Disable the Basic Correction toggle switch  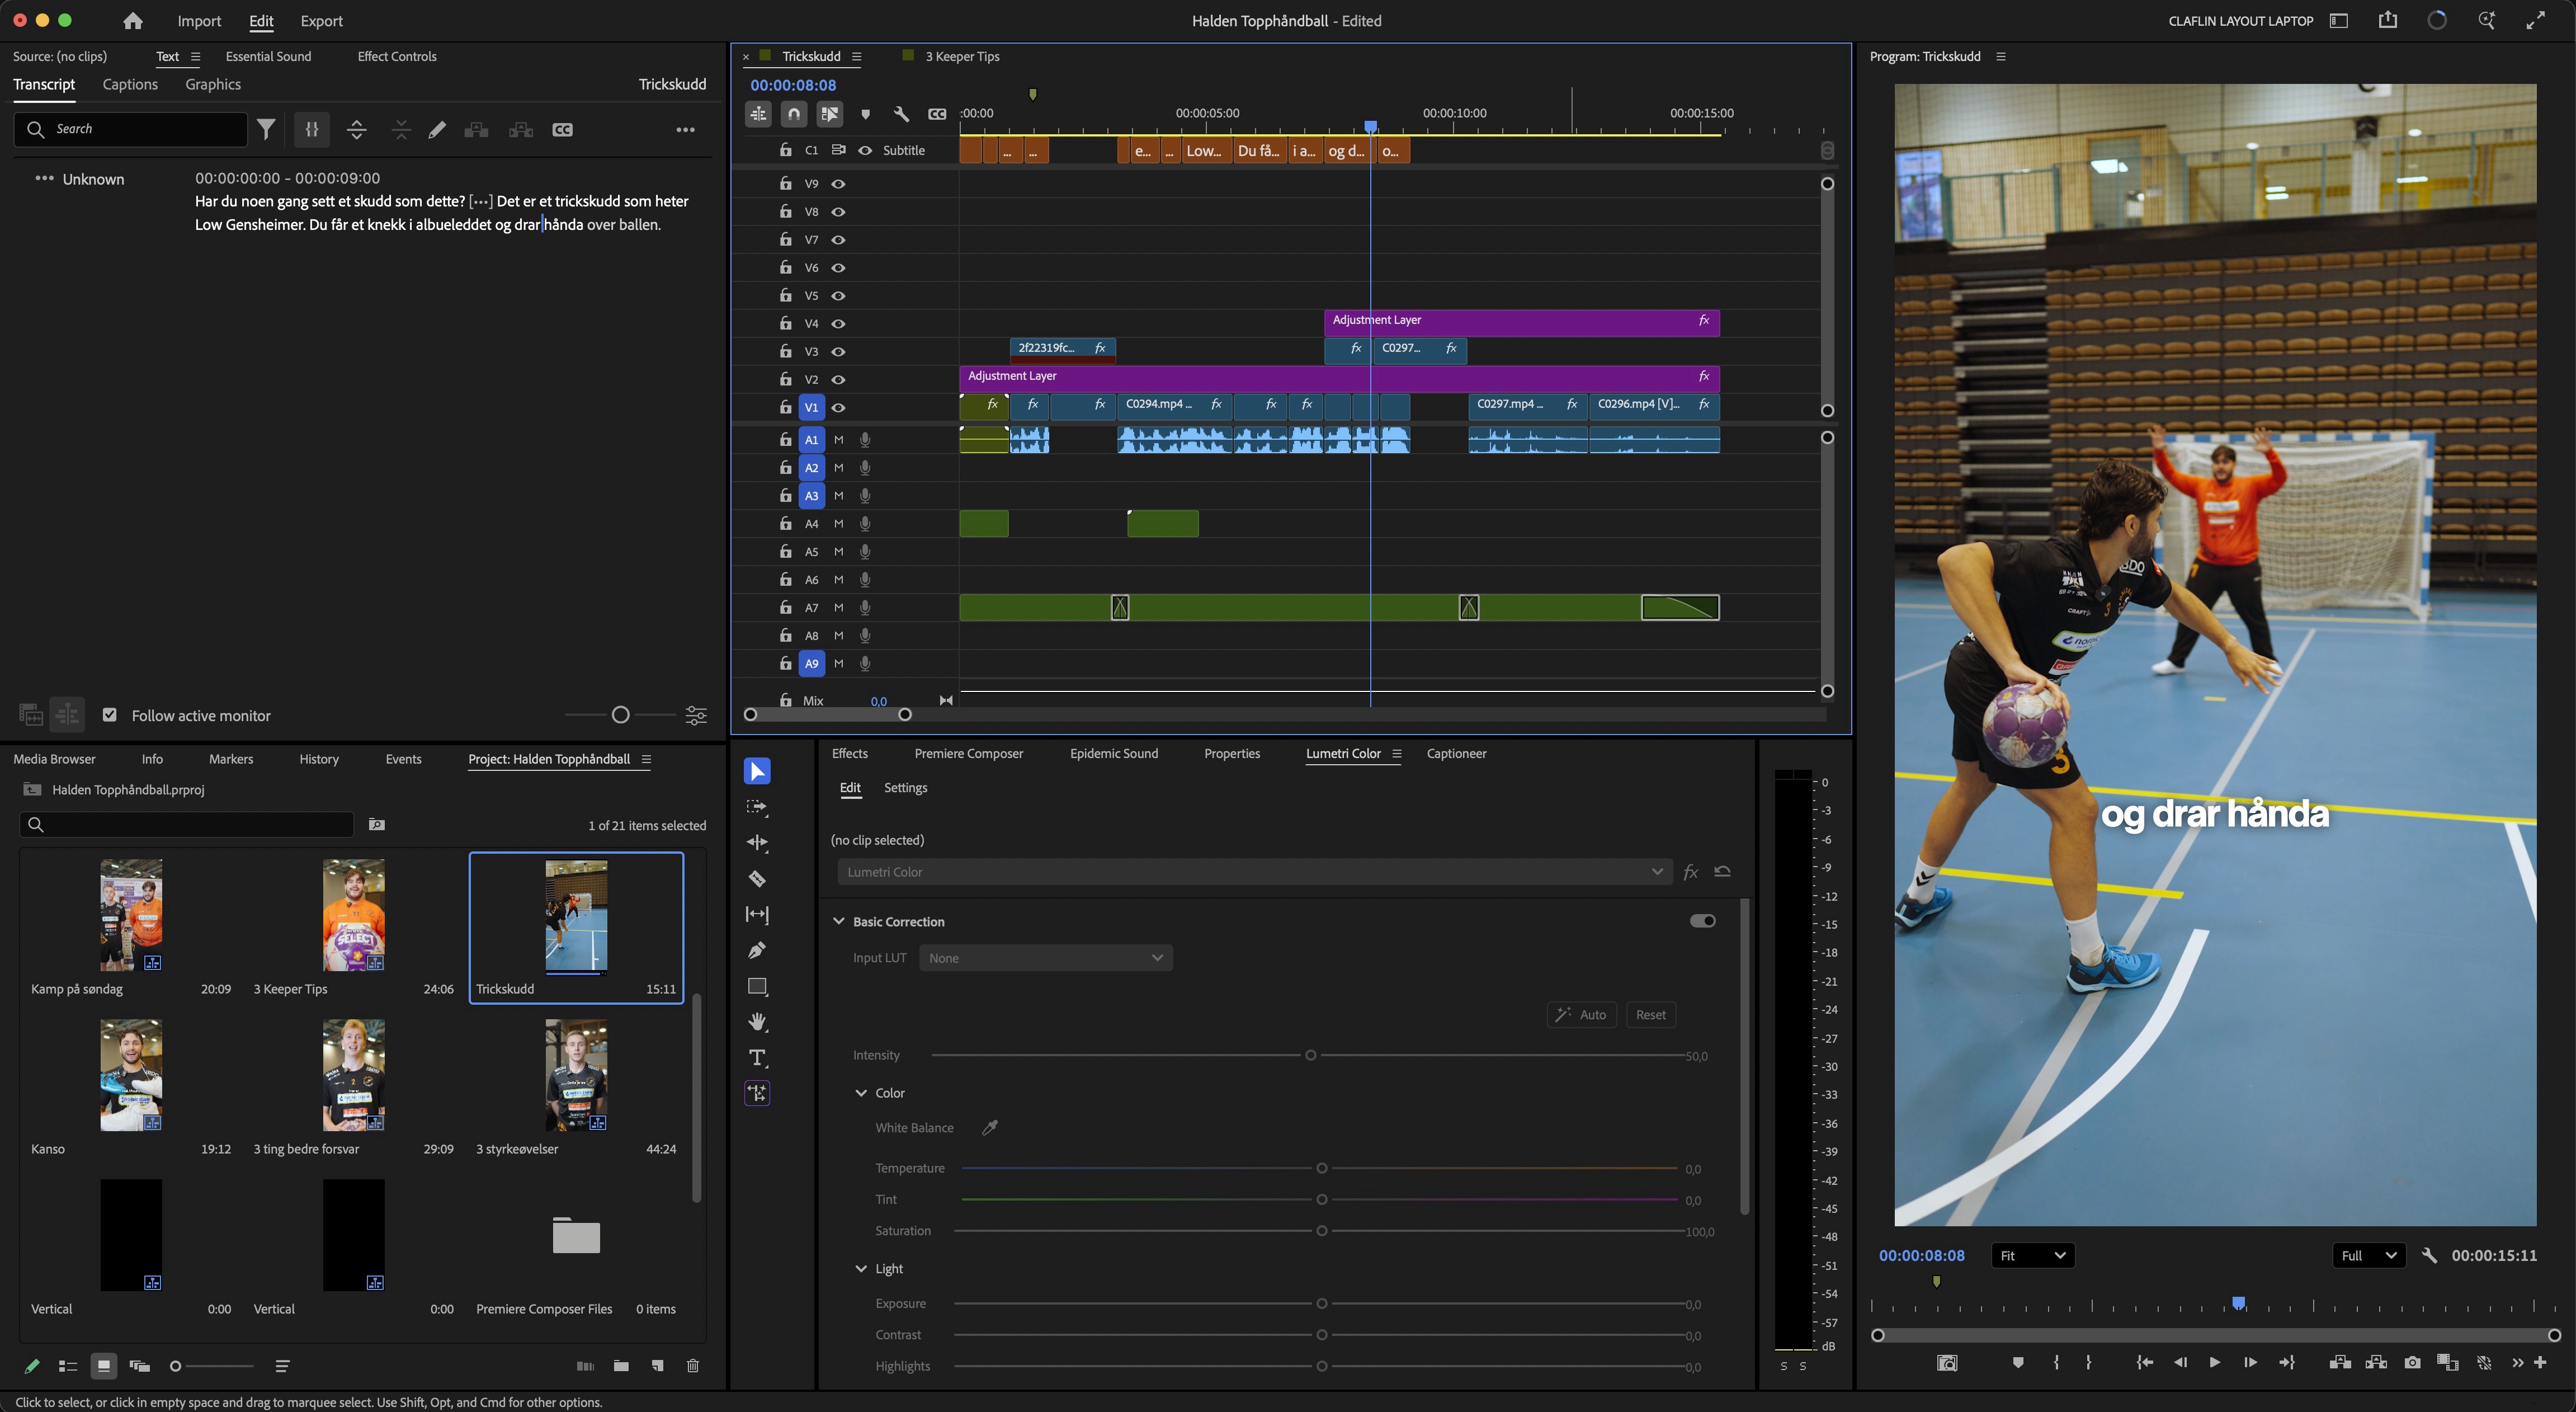pyautogui.click(x=1702, y=921)
